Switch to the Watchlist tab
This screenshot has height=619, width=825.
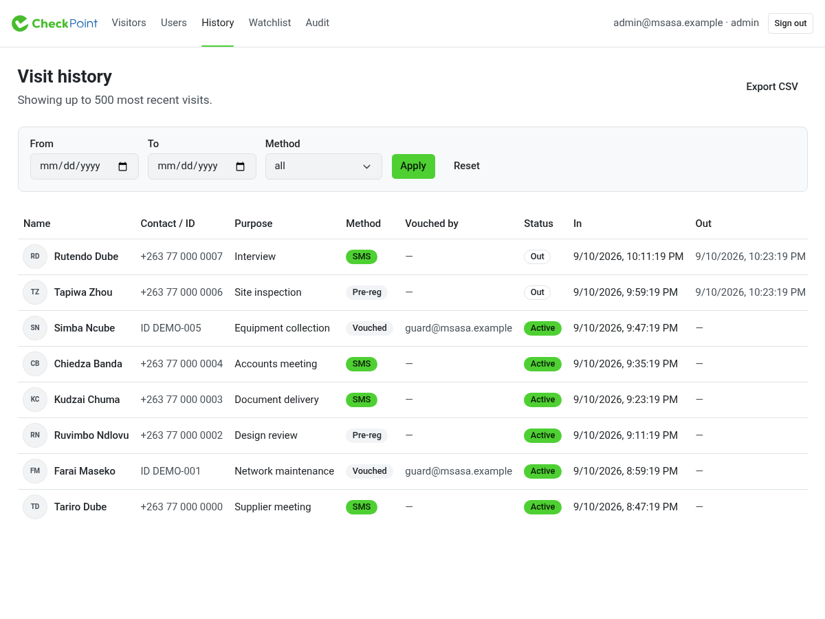point(269,23)
